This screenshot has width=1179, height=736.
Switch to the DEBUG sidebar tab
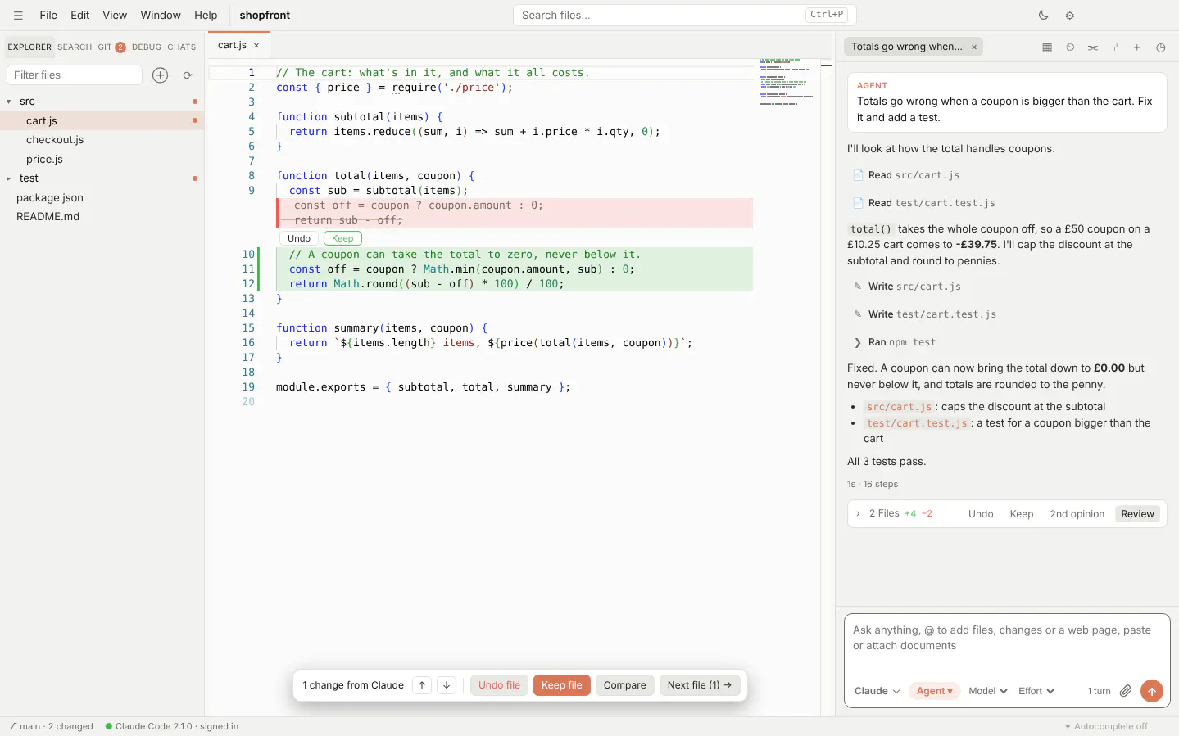point(147,47)
